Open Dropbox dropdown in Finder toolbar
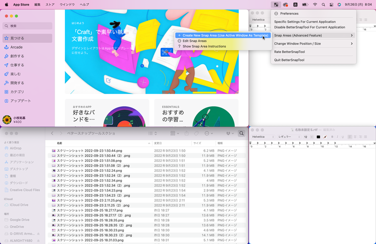This screenshot has width=376, height=244. (x=230, y=133)
